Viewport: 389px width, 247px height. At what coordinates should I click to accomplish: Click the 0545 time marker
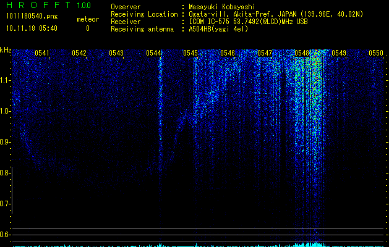(x=190, y=53)
